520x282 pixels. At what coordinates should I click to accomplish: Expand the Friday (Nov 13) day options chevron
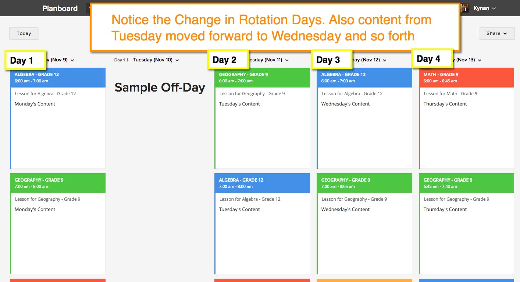coord(480,60)
